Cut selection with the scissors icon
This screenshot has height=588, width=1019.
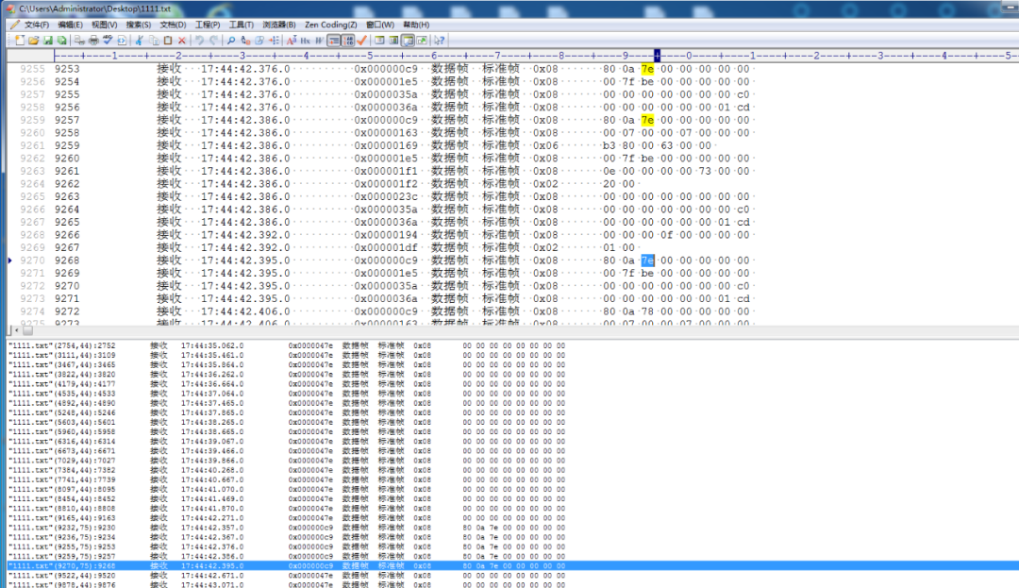pyautogui.click(x=139, y=41)
